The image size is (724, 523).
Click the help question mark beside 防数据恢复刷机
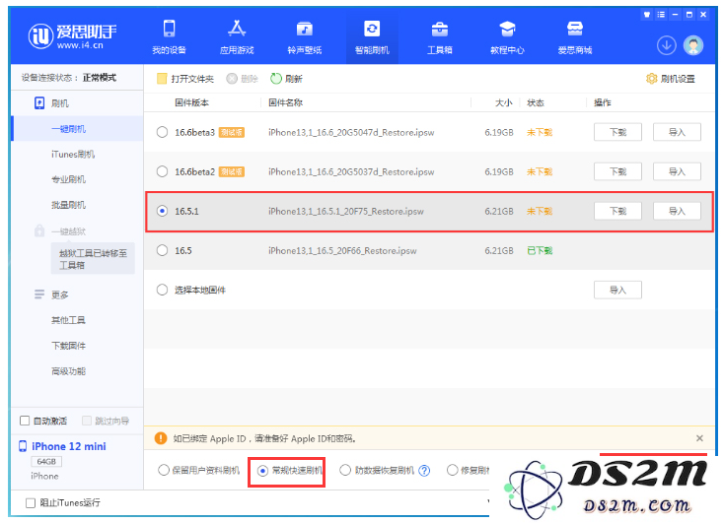click(x=424, y=471)
